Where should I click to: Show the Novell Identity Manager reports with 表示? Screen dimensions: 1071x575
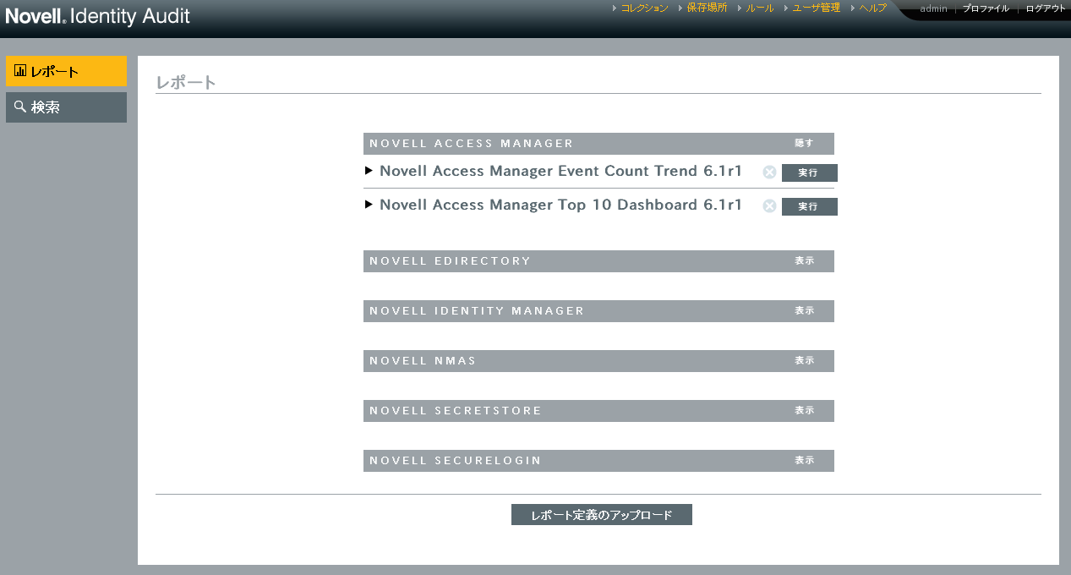[804, 311]
